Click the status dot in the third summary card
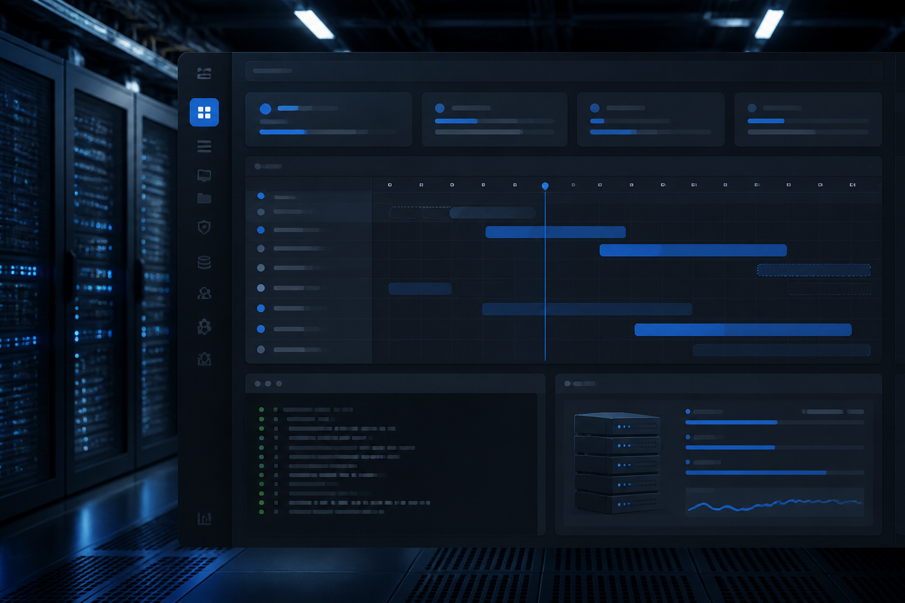Viewport: 905px width, 603px height. click(x=594, y=108)
